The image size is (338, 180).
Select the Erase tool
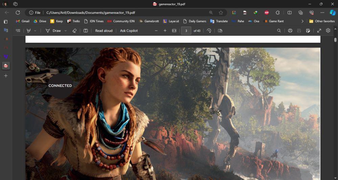pos(75,31)
